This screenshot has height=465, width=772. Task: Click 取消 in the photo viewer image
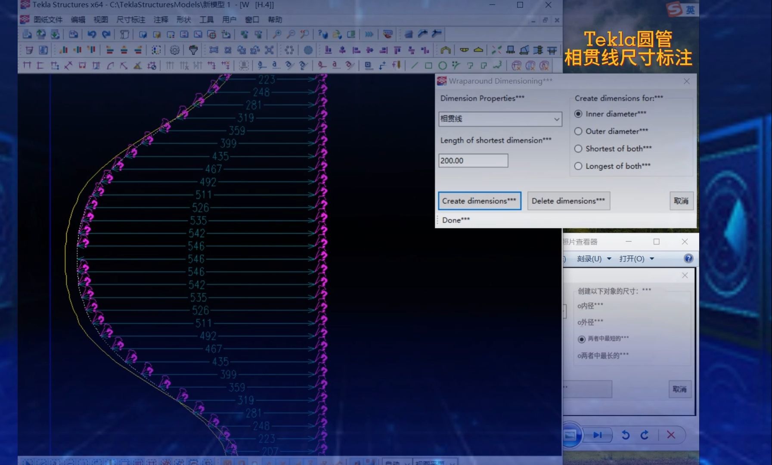(x=680, y=389)
